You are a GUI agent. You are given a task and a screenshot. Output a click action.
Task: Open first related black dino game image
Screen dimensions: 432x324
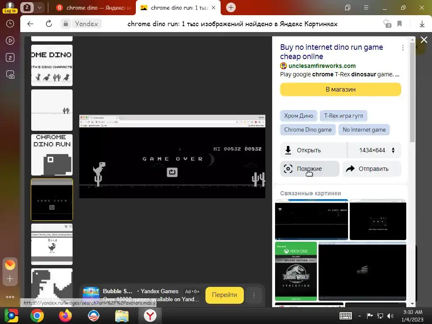coord(312,219)
